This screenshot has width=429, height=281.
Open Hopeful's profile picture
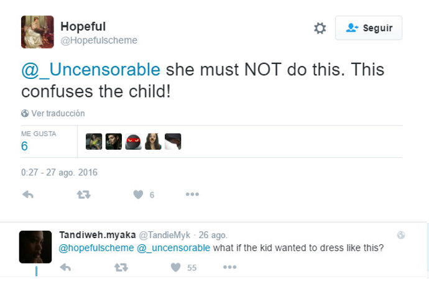tap(37, 32)
